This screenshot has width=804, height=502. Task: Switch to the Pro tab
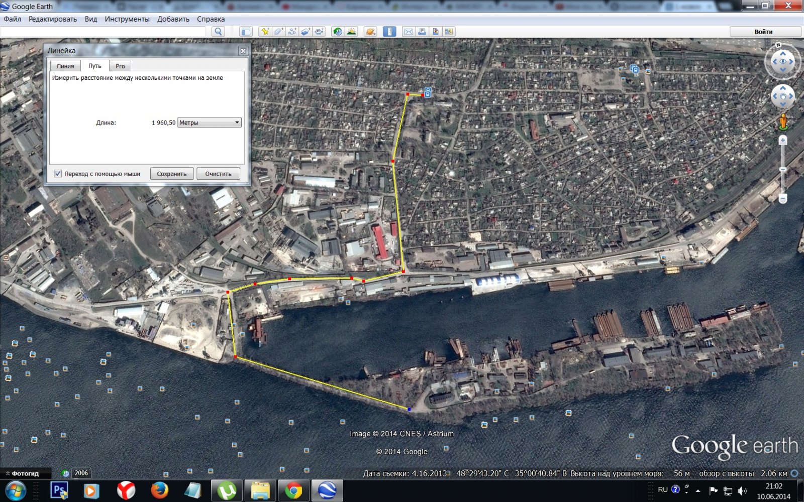point(120,66)
